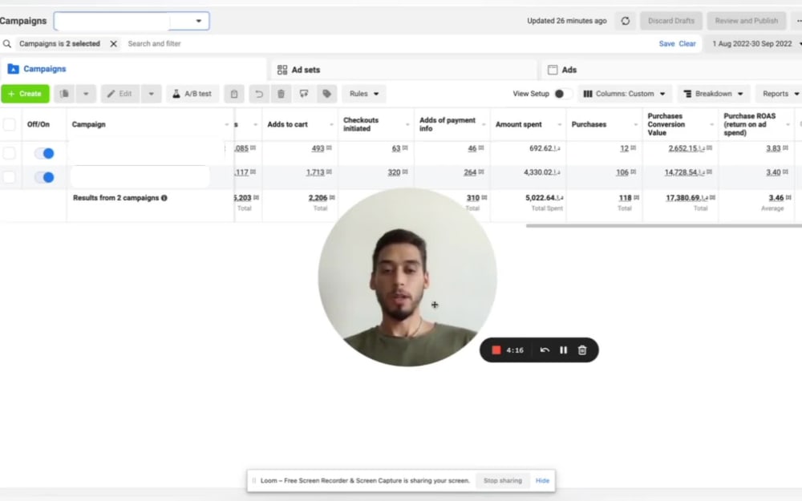Open the date range dropdown 1 Aug 2022-30 Sep 2022

(x=755, y=44)
